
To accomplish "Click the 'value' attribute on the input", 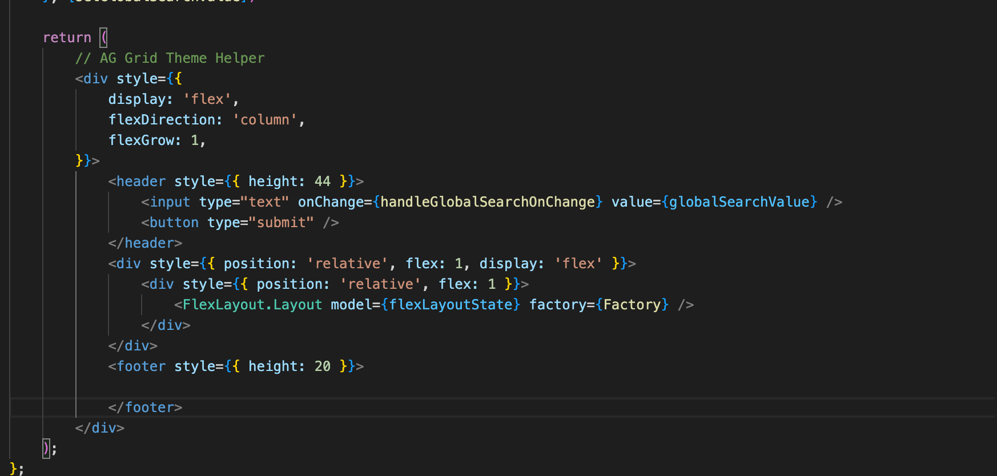I will click(632, 202).
